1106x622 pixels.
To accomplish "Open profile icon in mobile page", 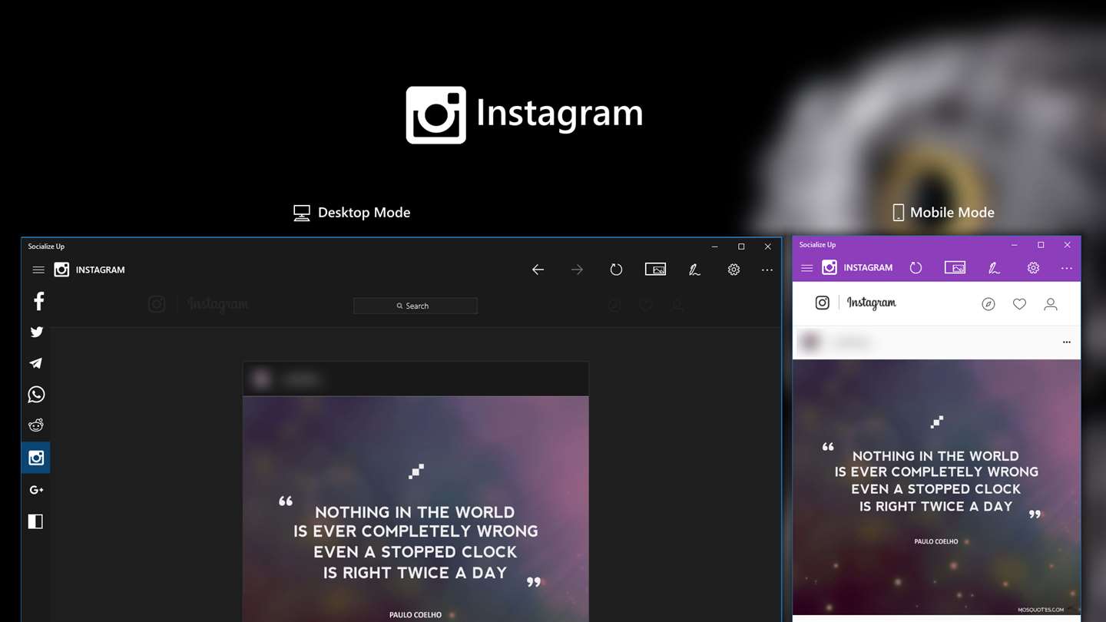I will (x=1051, y=304).
